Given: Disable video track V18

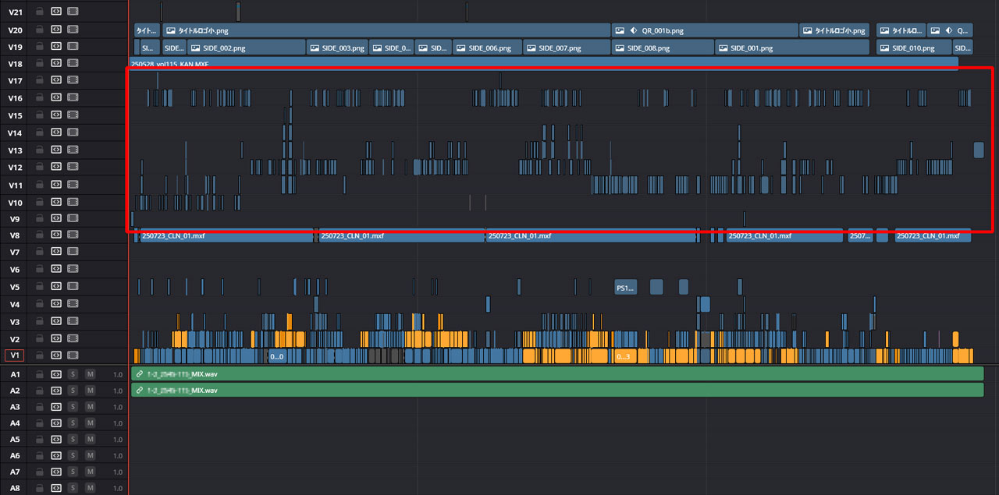Looking at the screenshot, I should [x=73, y=64].
